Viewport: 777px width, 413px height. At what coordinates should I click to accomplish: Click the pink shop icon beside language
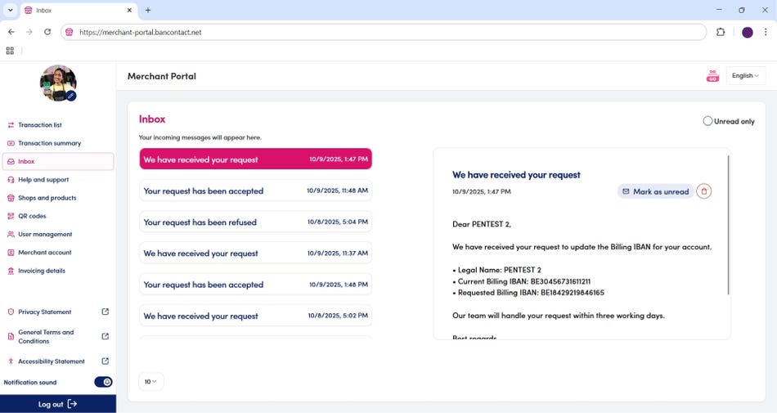[712, 76]
